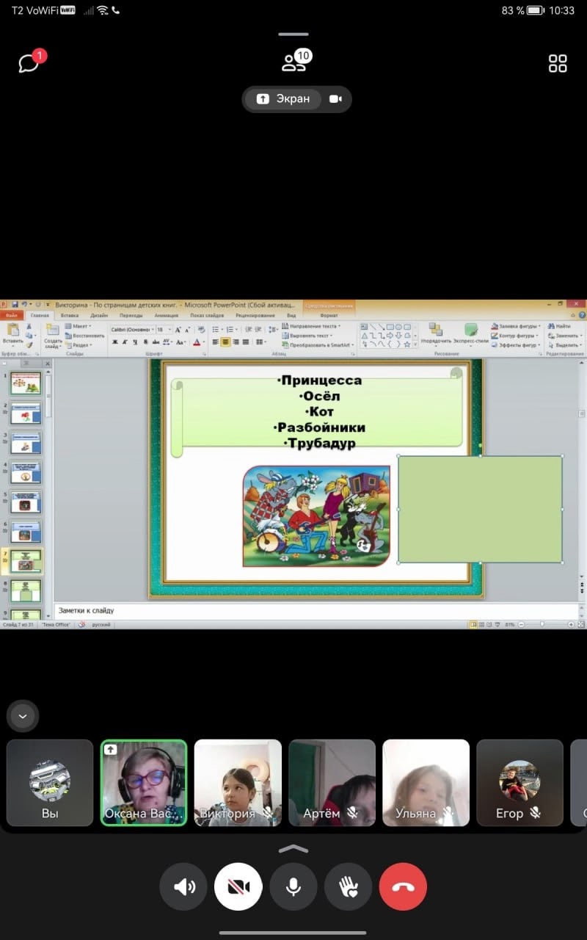This screenshot has height=940, width=587.
Task: Open Контур фигуры outline dropdown
Action: pos(514,335)
